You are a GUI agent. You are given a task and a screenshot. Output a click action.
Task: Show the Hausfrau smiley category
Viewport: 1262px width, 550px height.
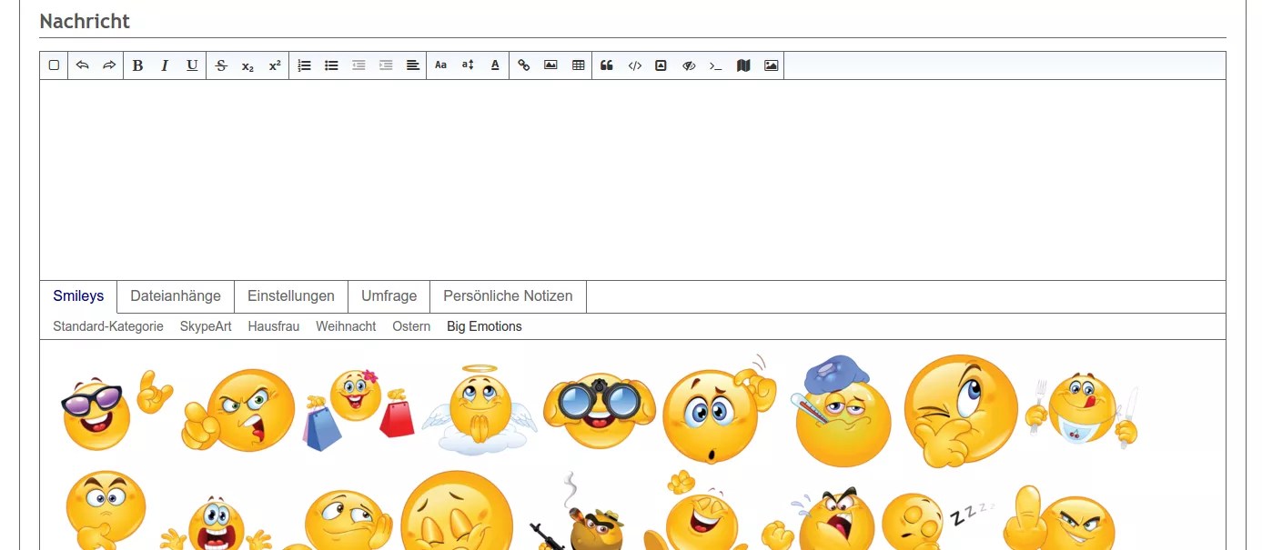(273, 326)
